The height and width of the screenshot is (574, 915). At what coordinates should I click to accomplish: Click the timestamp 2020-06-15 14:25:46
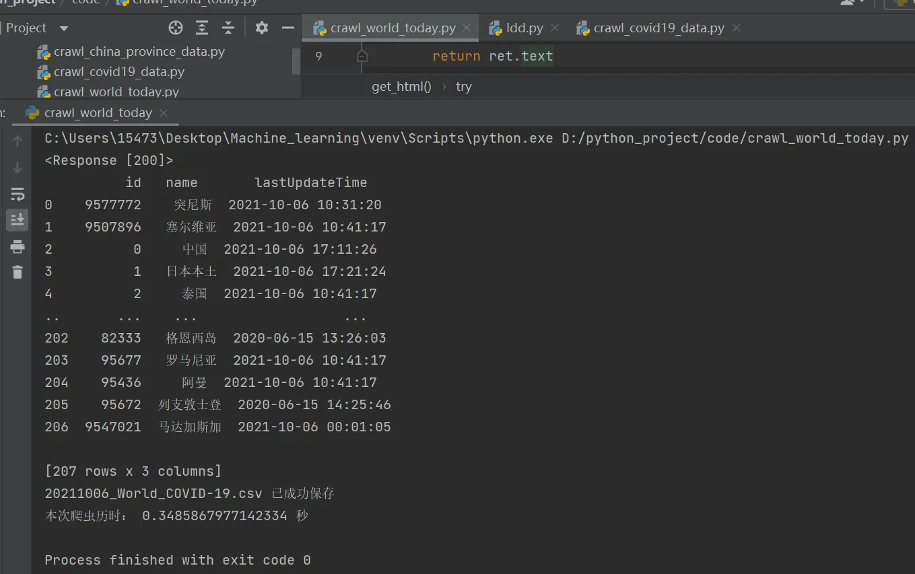(314, 405)
